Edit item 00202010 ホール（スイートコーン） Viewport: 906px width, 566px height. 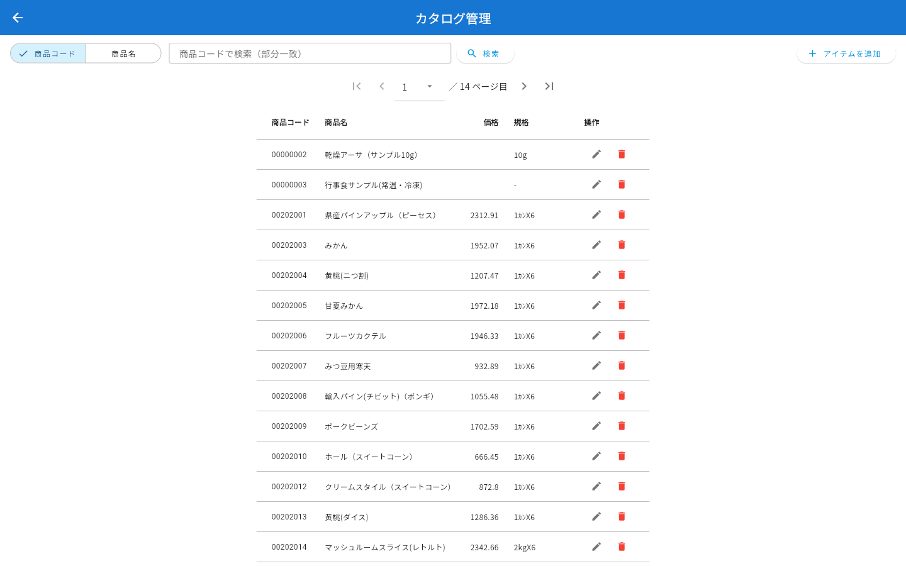(596, 456)
